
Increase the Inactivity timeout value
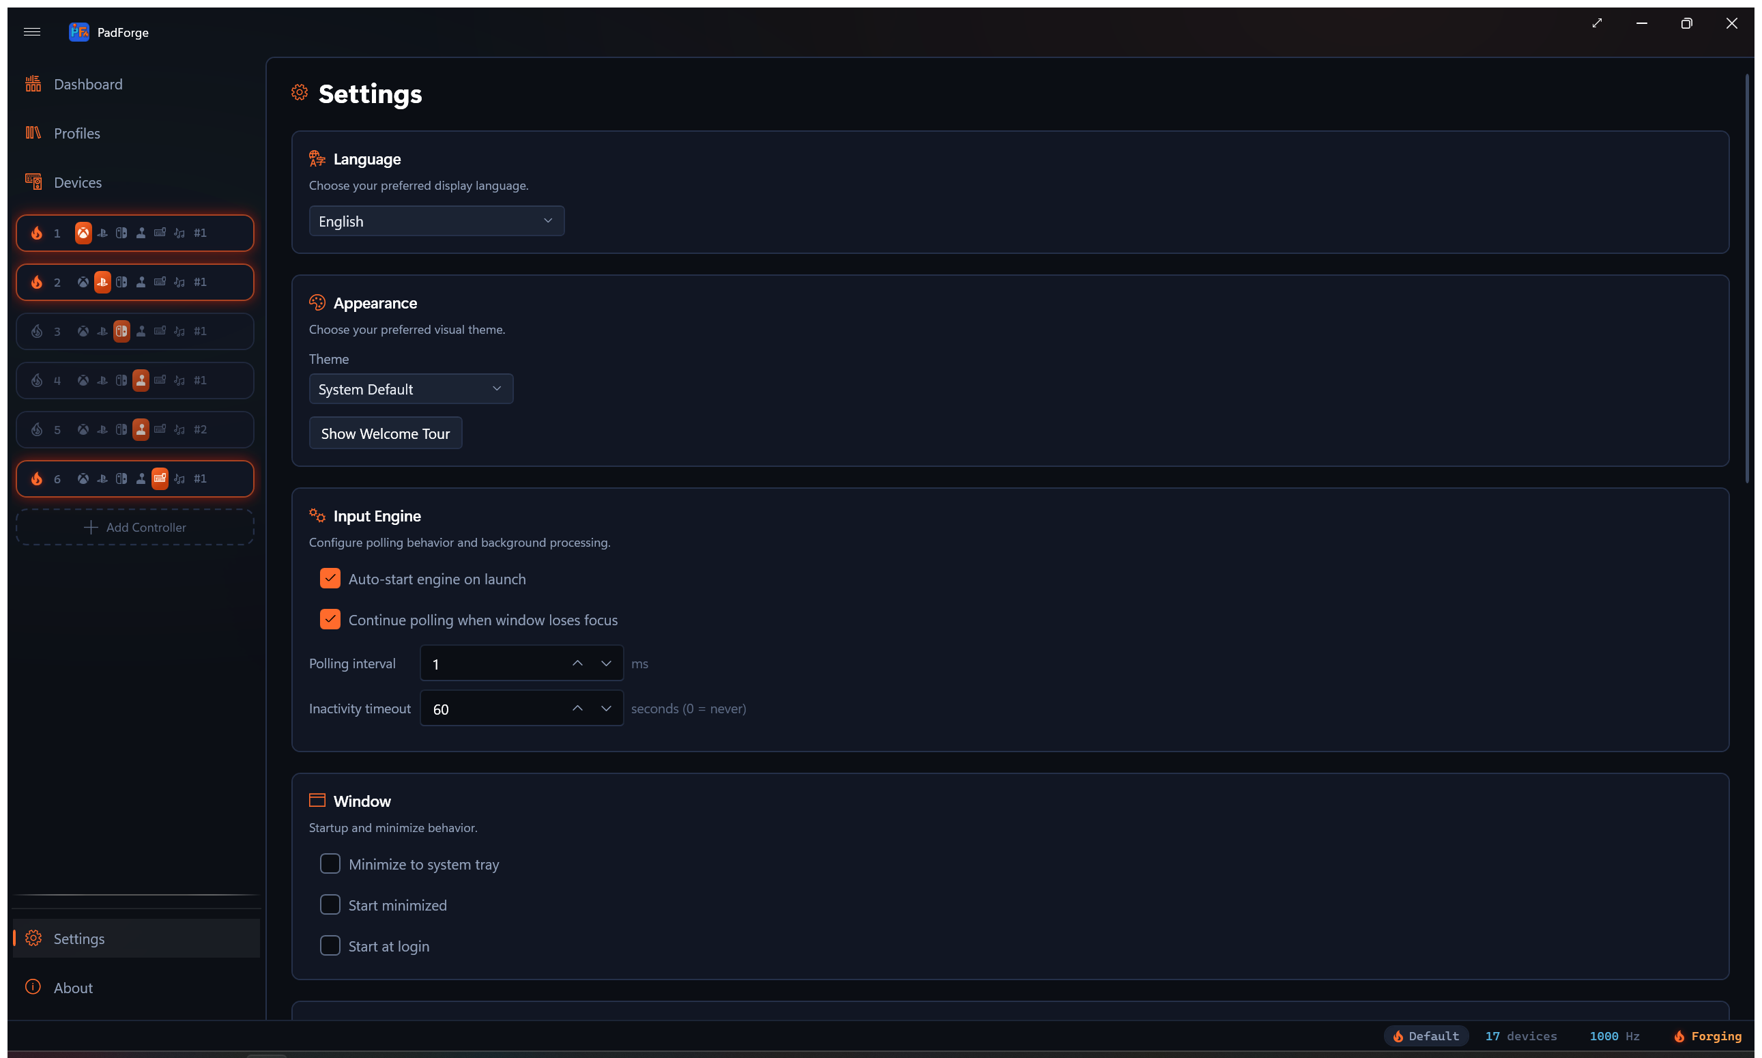(x=577, y=709)
